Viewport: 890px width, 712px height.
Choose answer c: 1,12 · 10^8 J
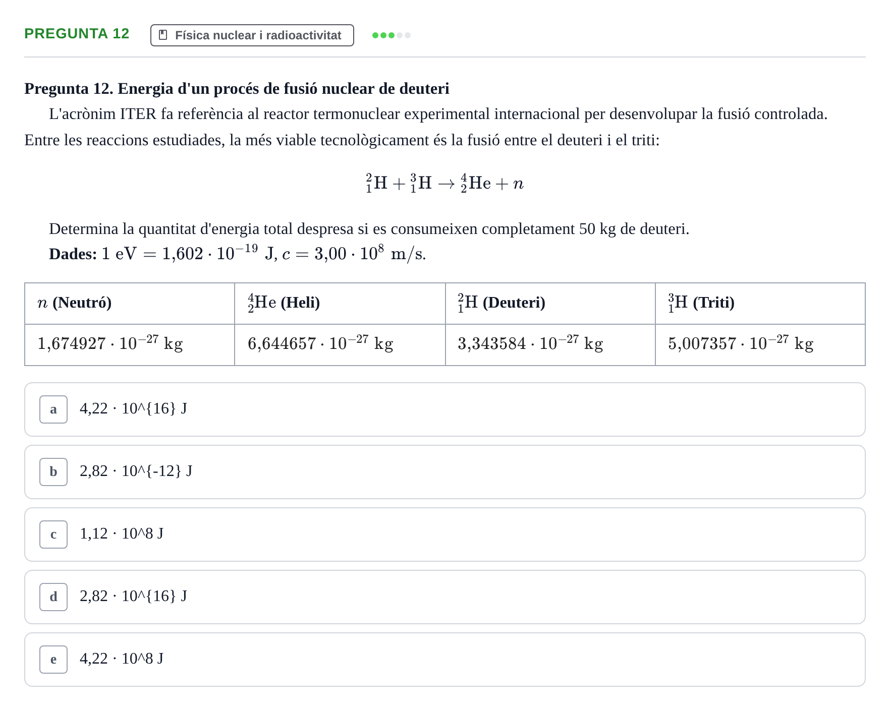click(444, 535)
